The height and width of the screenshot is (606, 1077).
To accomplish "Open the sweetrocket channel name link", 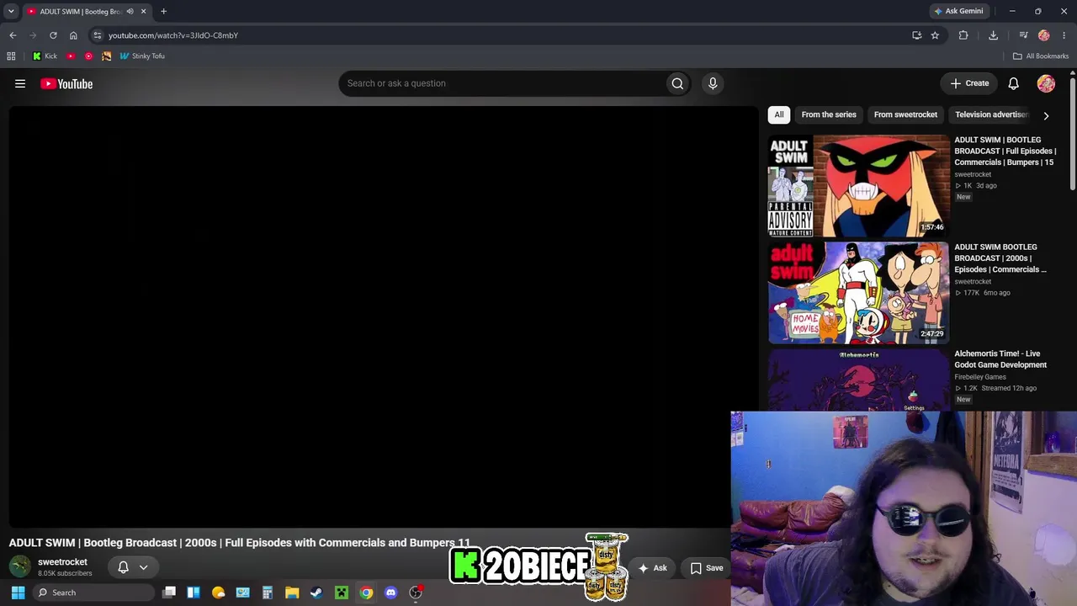I will coord(62,561).
